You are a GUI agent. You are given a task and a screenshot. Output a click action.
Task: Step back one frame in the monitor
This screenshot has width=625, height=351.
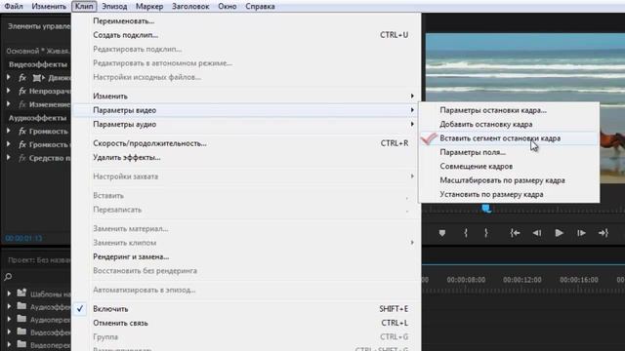click(x=537, y=233)
